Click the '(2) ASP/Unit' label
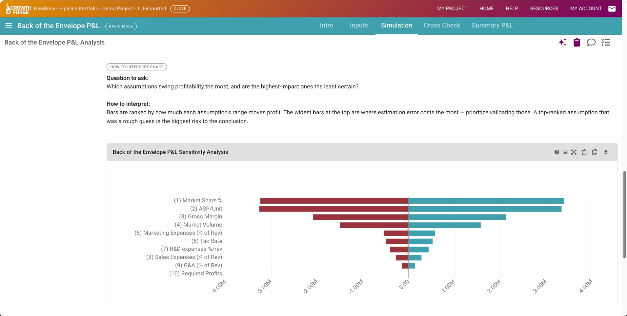The width and height of the screenshot is (627, 316). coord(206,209)
